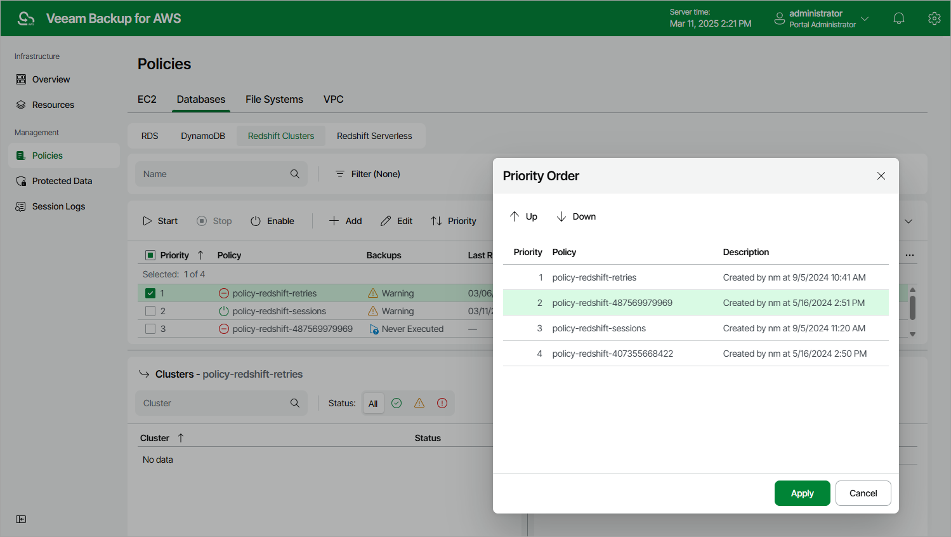Filter clusters by warning status
The width and height of the screenshot is (951, 537).
point(419,403)
